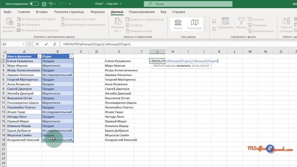Open Запросы и подключения pane

pos(145,19)
